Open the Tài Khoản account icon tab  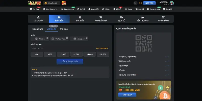[38, 19]
